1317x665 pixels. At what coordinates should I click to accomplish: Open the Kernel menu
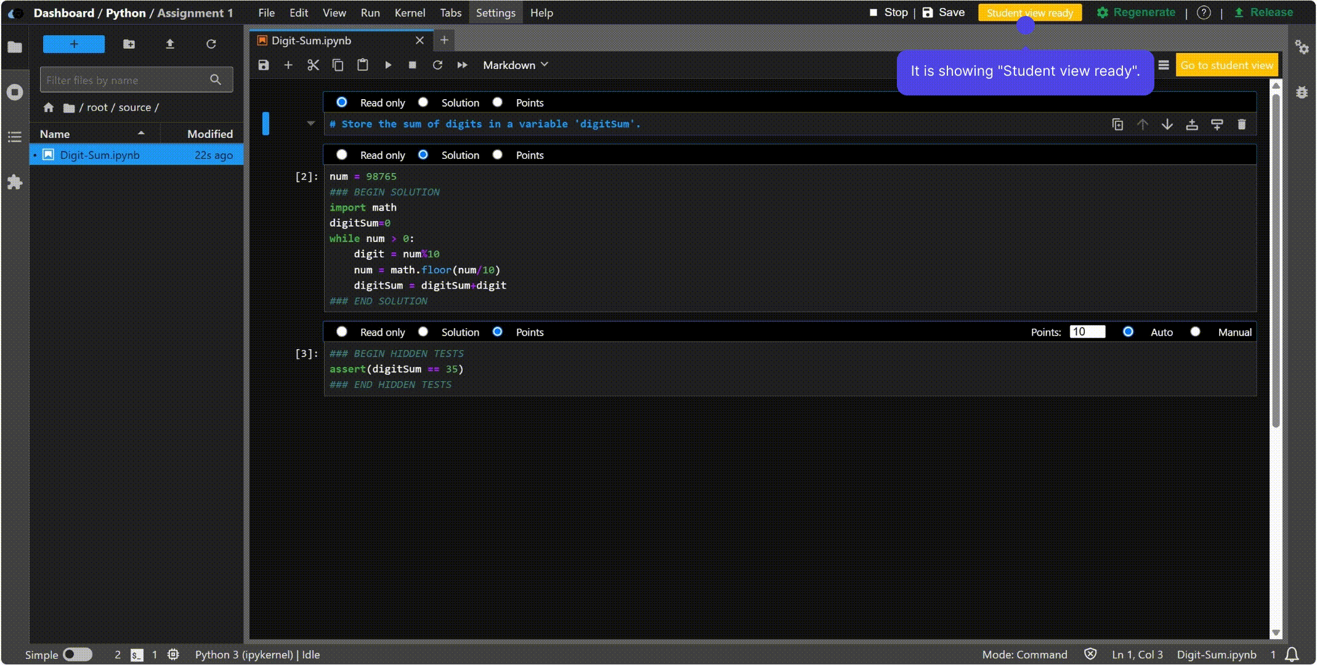coord(410,13)
